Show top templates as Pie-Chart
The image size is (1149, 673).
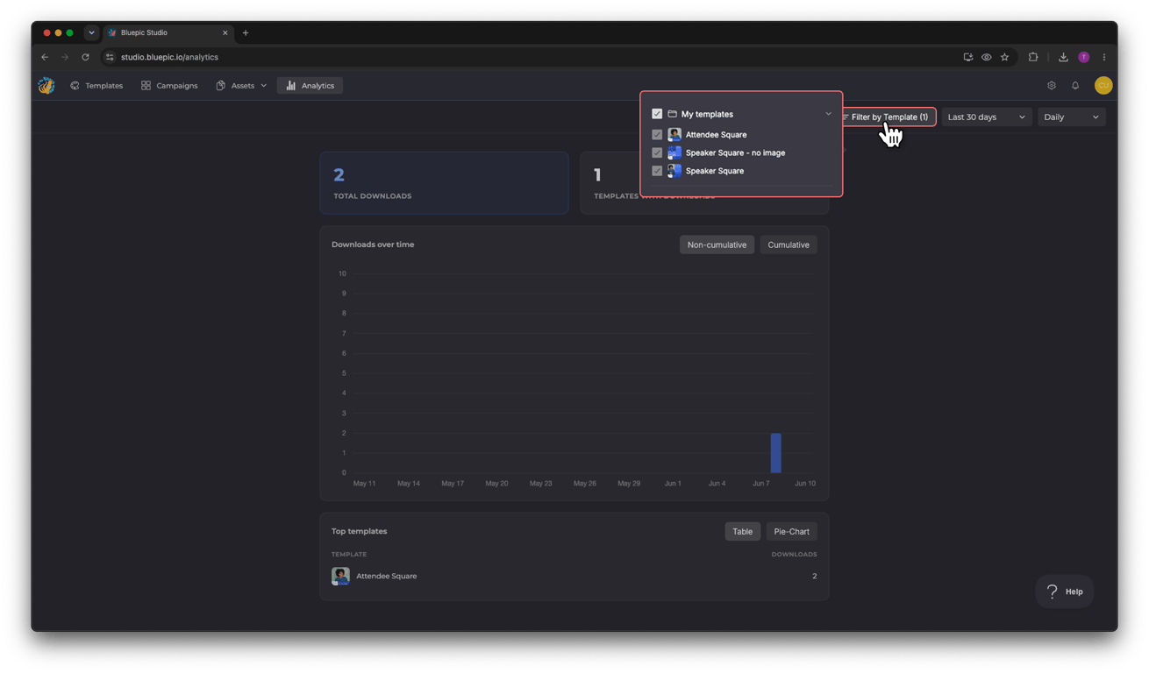pyautogui.click(x=791, y=531)
